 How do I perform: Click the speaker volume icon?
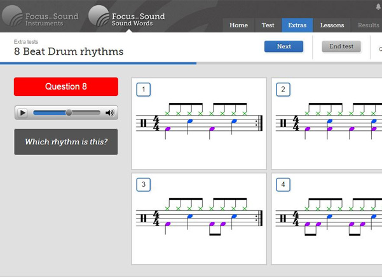[x=110, y=112]
